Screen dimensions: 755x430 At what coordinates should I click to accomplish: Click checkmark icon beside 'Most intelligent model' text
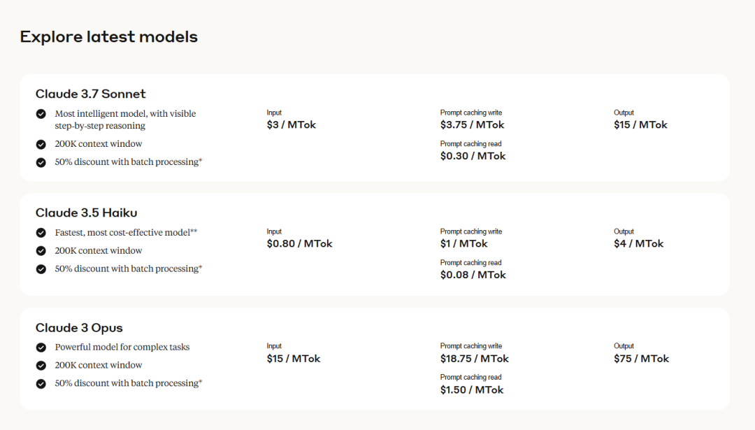pos(41,113)
